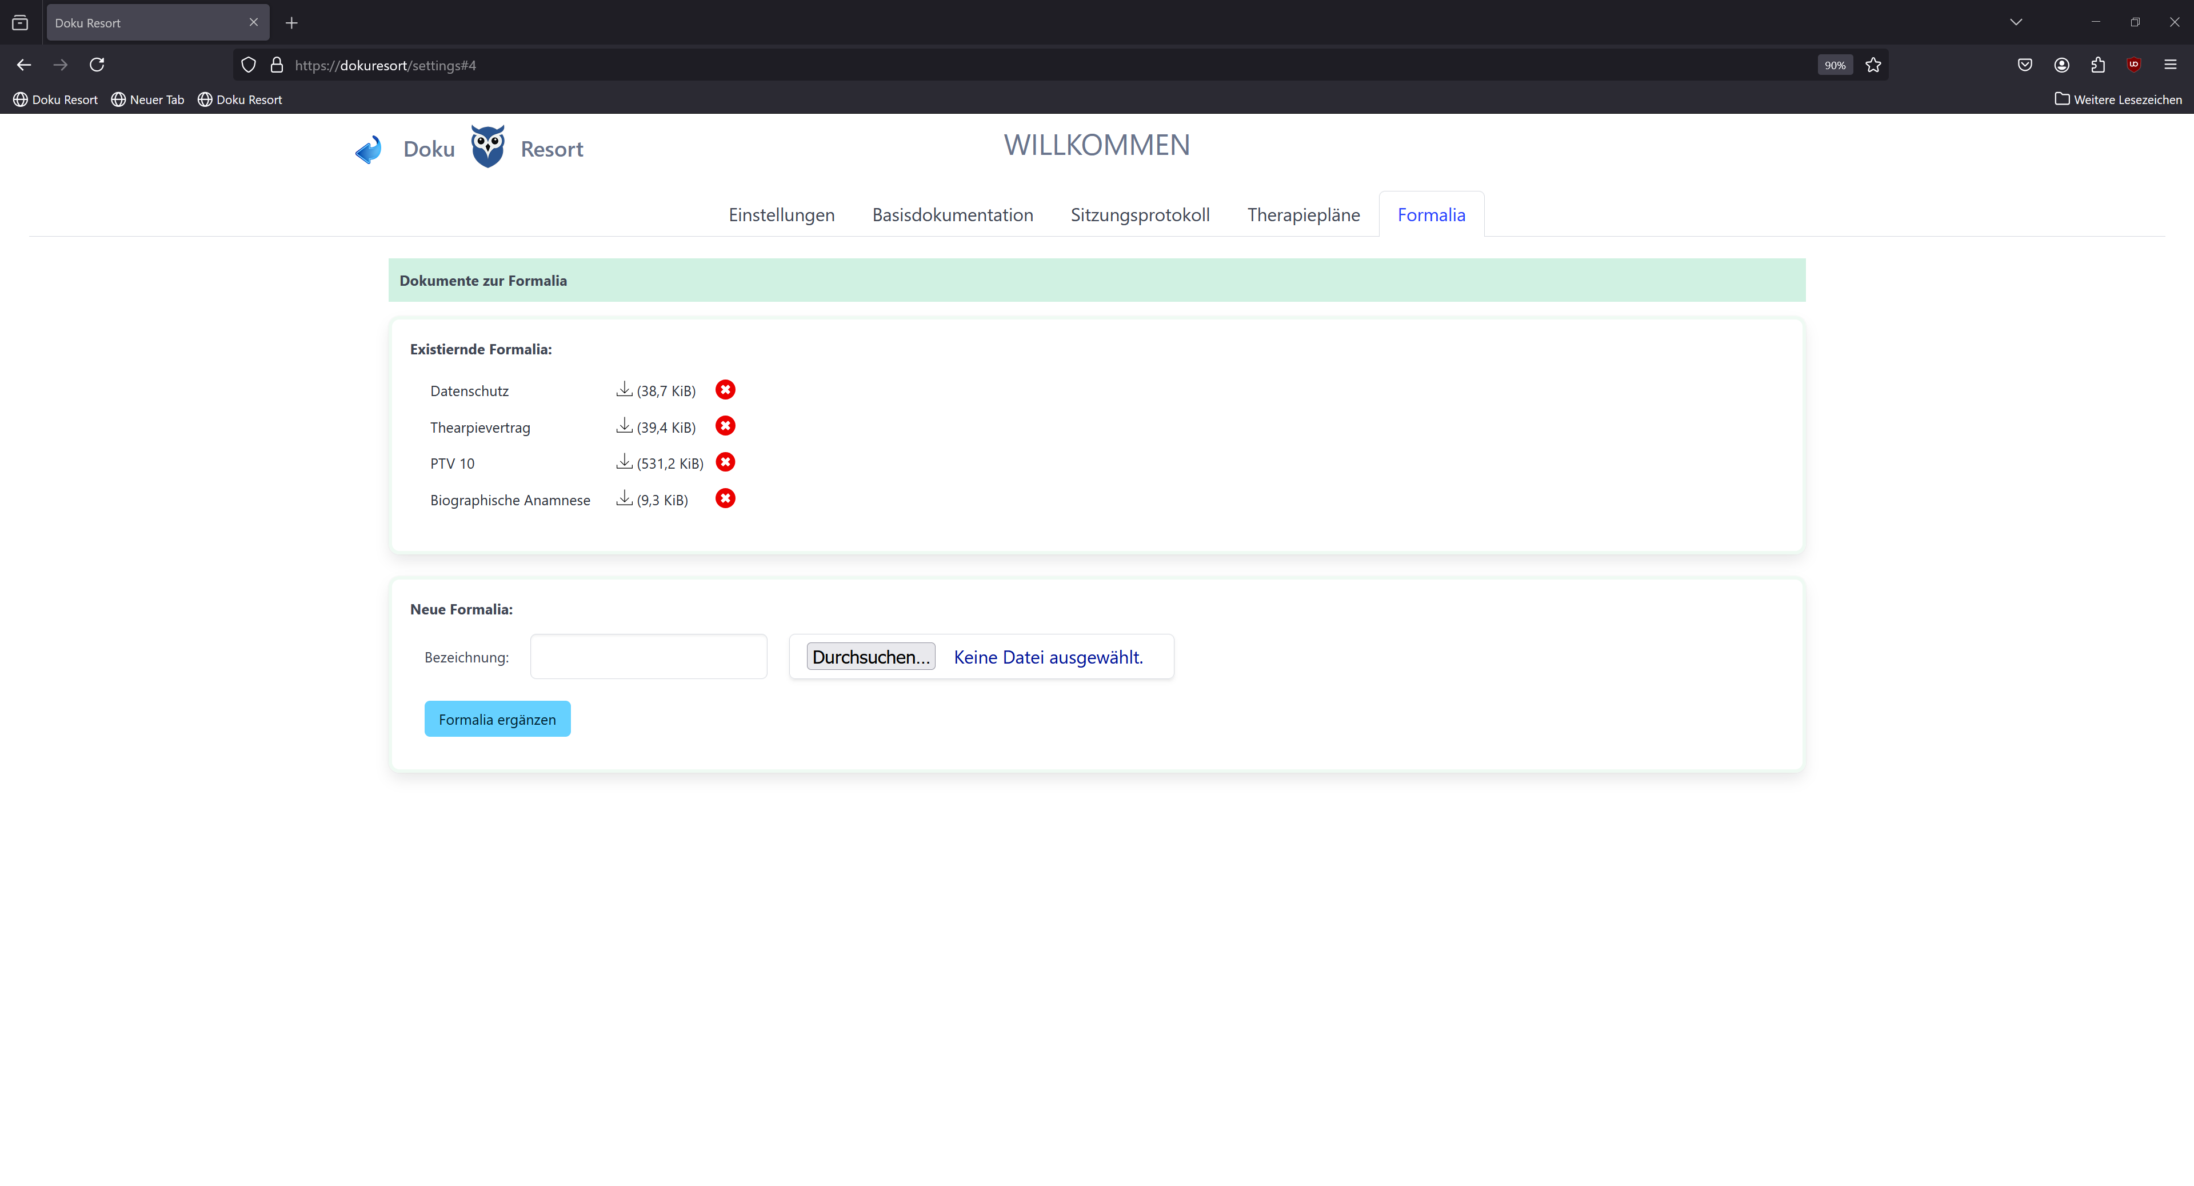Go to the Therapiepläne tab
Screen dimensions: 2194x1186
1303,215
